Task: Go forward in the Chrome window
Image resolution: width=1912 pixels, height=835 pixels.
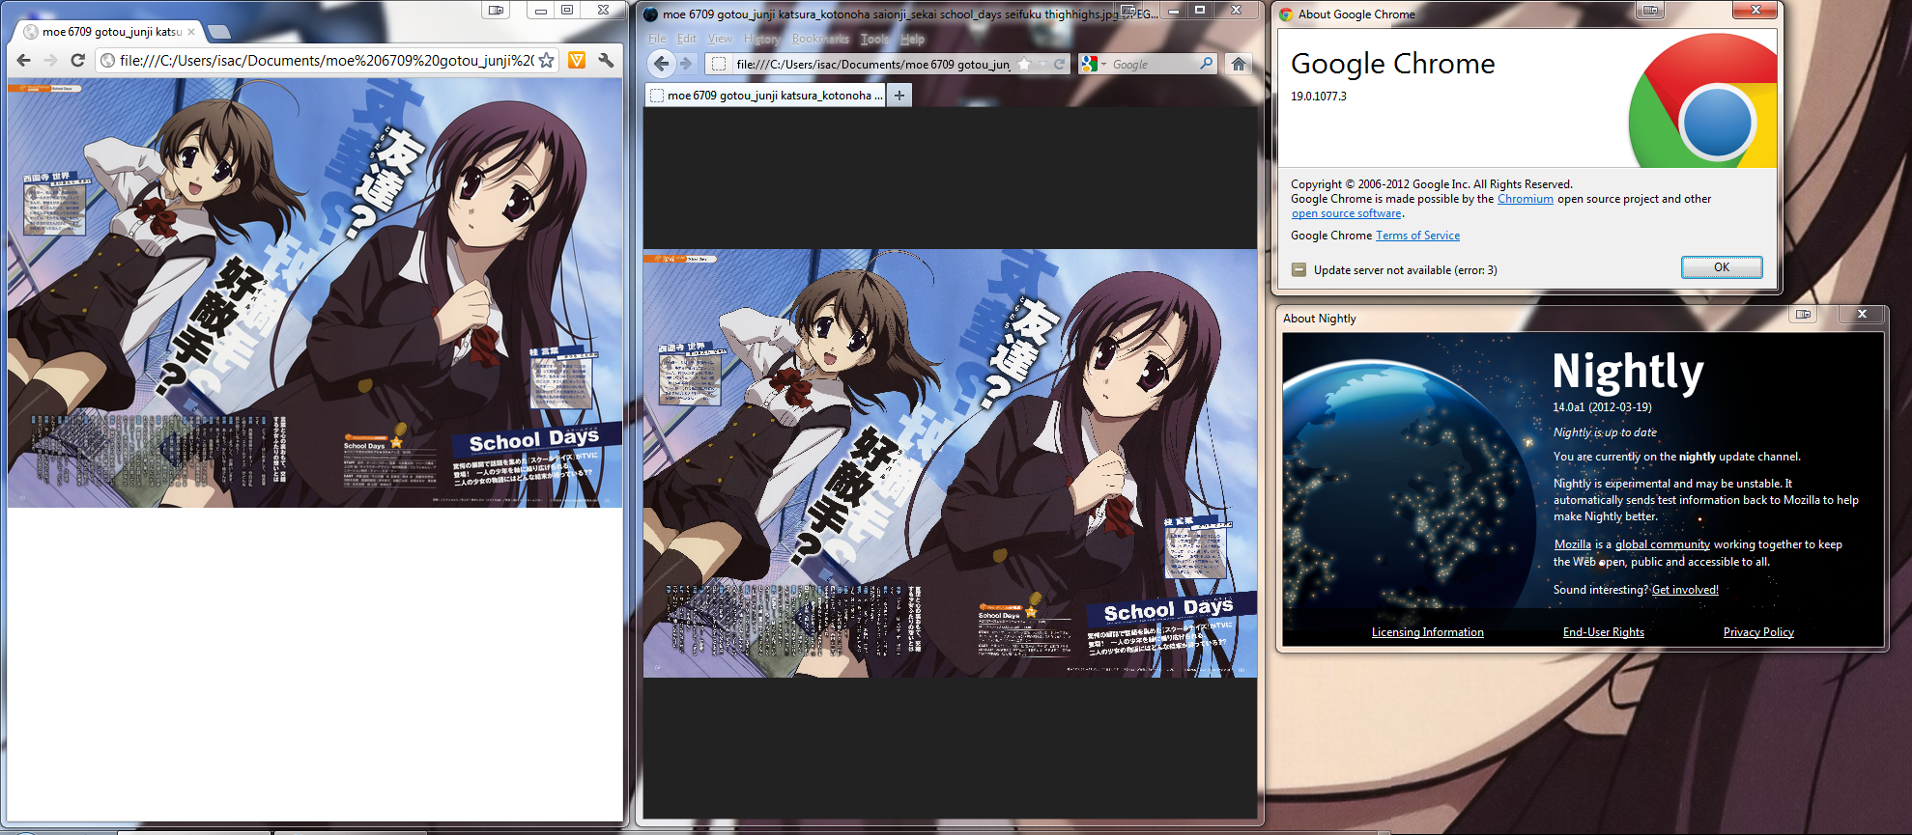Action: click(x=51, y=60)
